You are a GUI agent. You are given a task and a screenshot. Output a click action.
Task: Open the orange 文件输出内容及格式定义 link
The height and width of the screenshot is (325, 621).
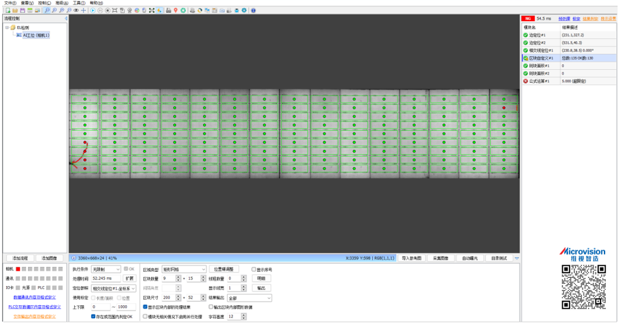pos(34,316)
